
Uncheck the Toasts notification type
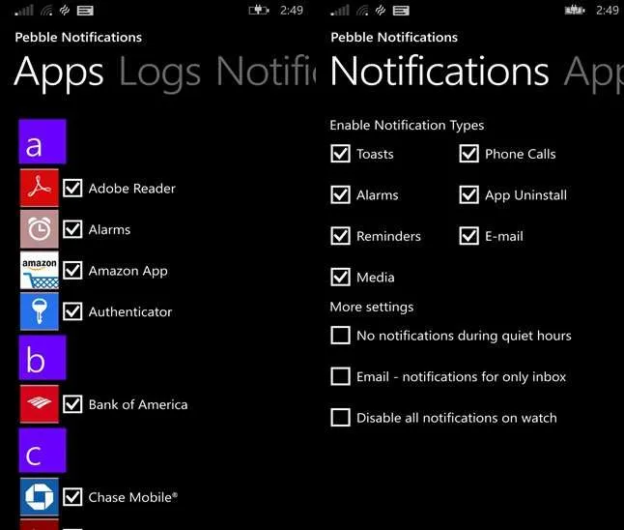(x=340, y=154)
